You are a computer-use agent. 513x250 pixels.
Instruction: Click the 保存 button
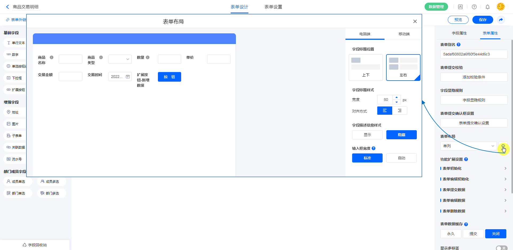(x=483, y=20)
